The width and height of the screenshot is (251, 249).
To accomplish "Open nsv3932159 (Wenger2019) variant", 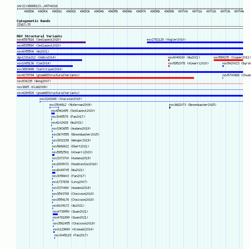I will pos(71,140).
